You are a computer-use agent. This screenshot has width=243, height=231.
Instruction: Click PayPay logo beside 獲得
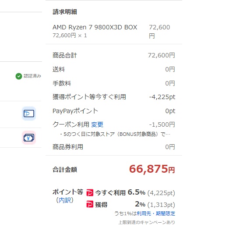pos(90,204)
